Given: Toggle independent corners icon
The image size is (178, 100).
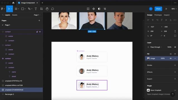Looking at the screenshot, I should tap(175, 36).
